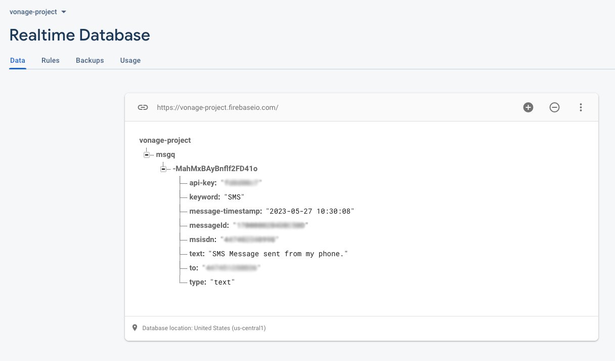
Task: Click the blurred msisdn value
Action: pos(249,239)
